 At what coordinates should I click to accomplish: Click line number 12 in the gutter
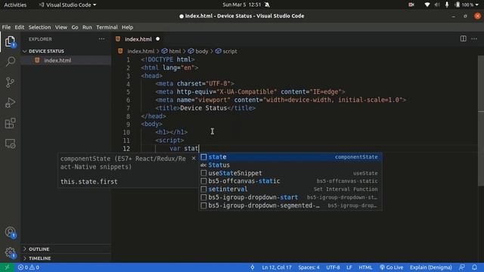pos(126,149)
